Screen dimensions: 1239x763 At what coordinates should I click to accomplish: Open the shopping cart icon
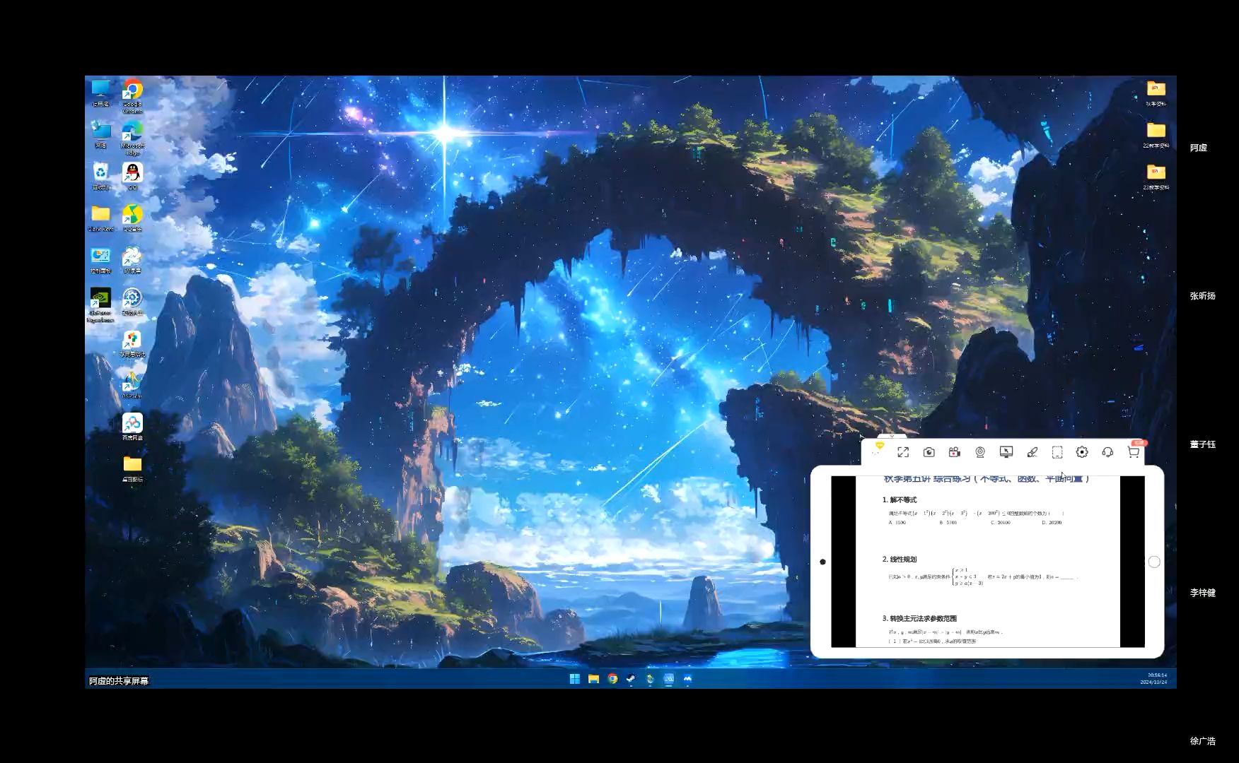[1134, 452]
